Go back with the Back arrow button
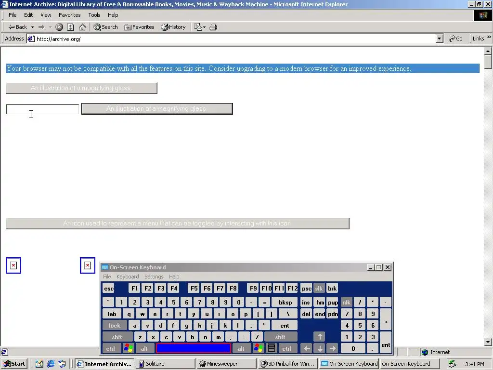Viewport: 493px width, 370px height. pyautogui.click(x=18, y=27)
